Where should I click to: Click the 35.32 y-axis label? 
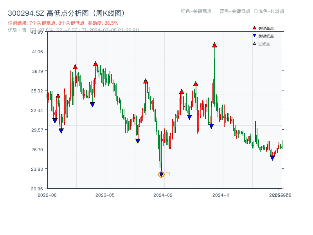[x=37, y=91]
